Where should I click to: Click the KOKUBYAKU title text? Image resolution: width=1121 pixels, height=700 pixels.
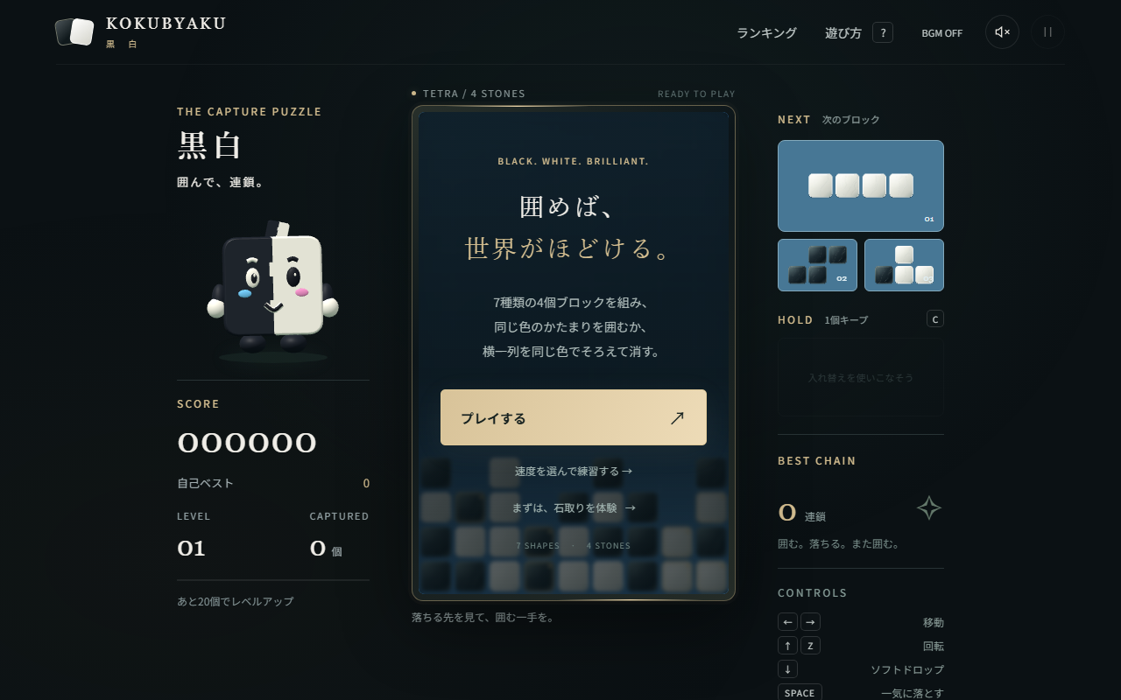point(166,24)
